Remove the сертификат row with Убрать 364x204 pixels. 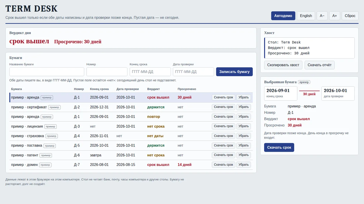[x=244, y=107]
